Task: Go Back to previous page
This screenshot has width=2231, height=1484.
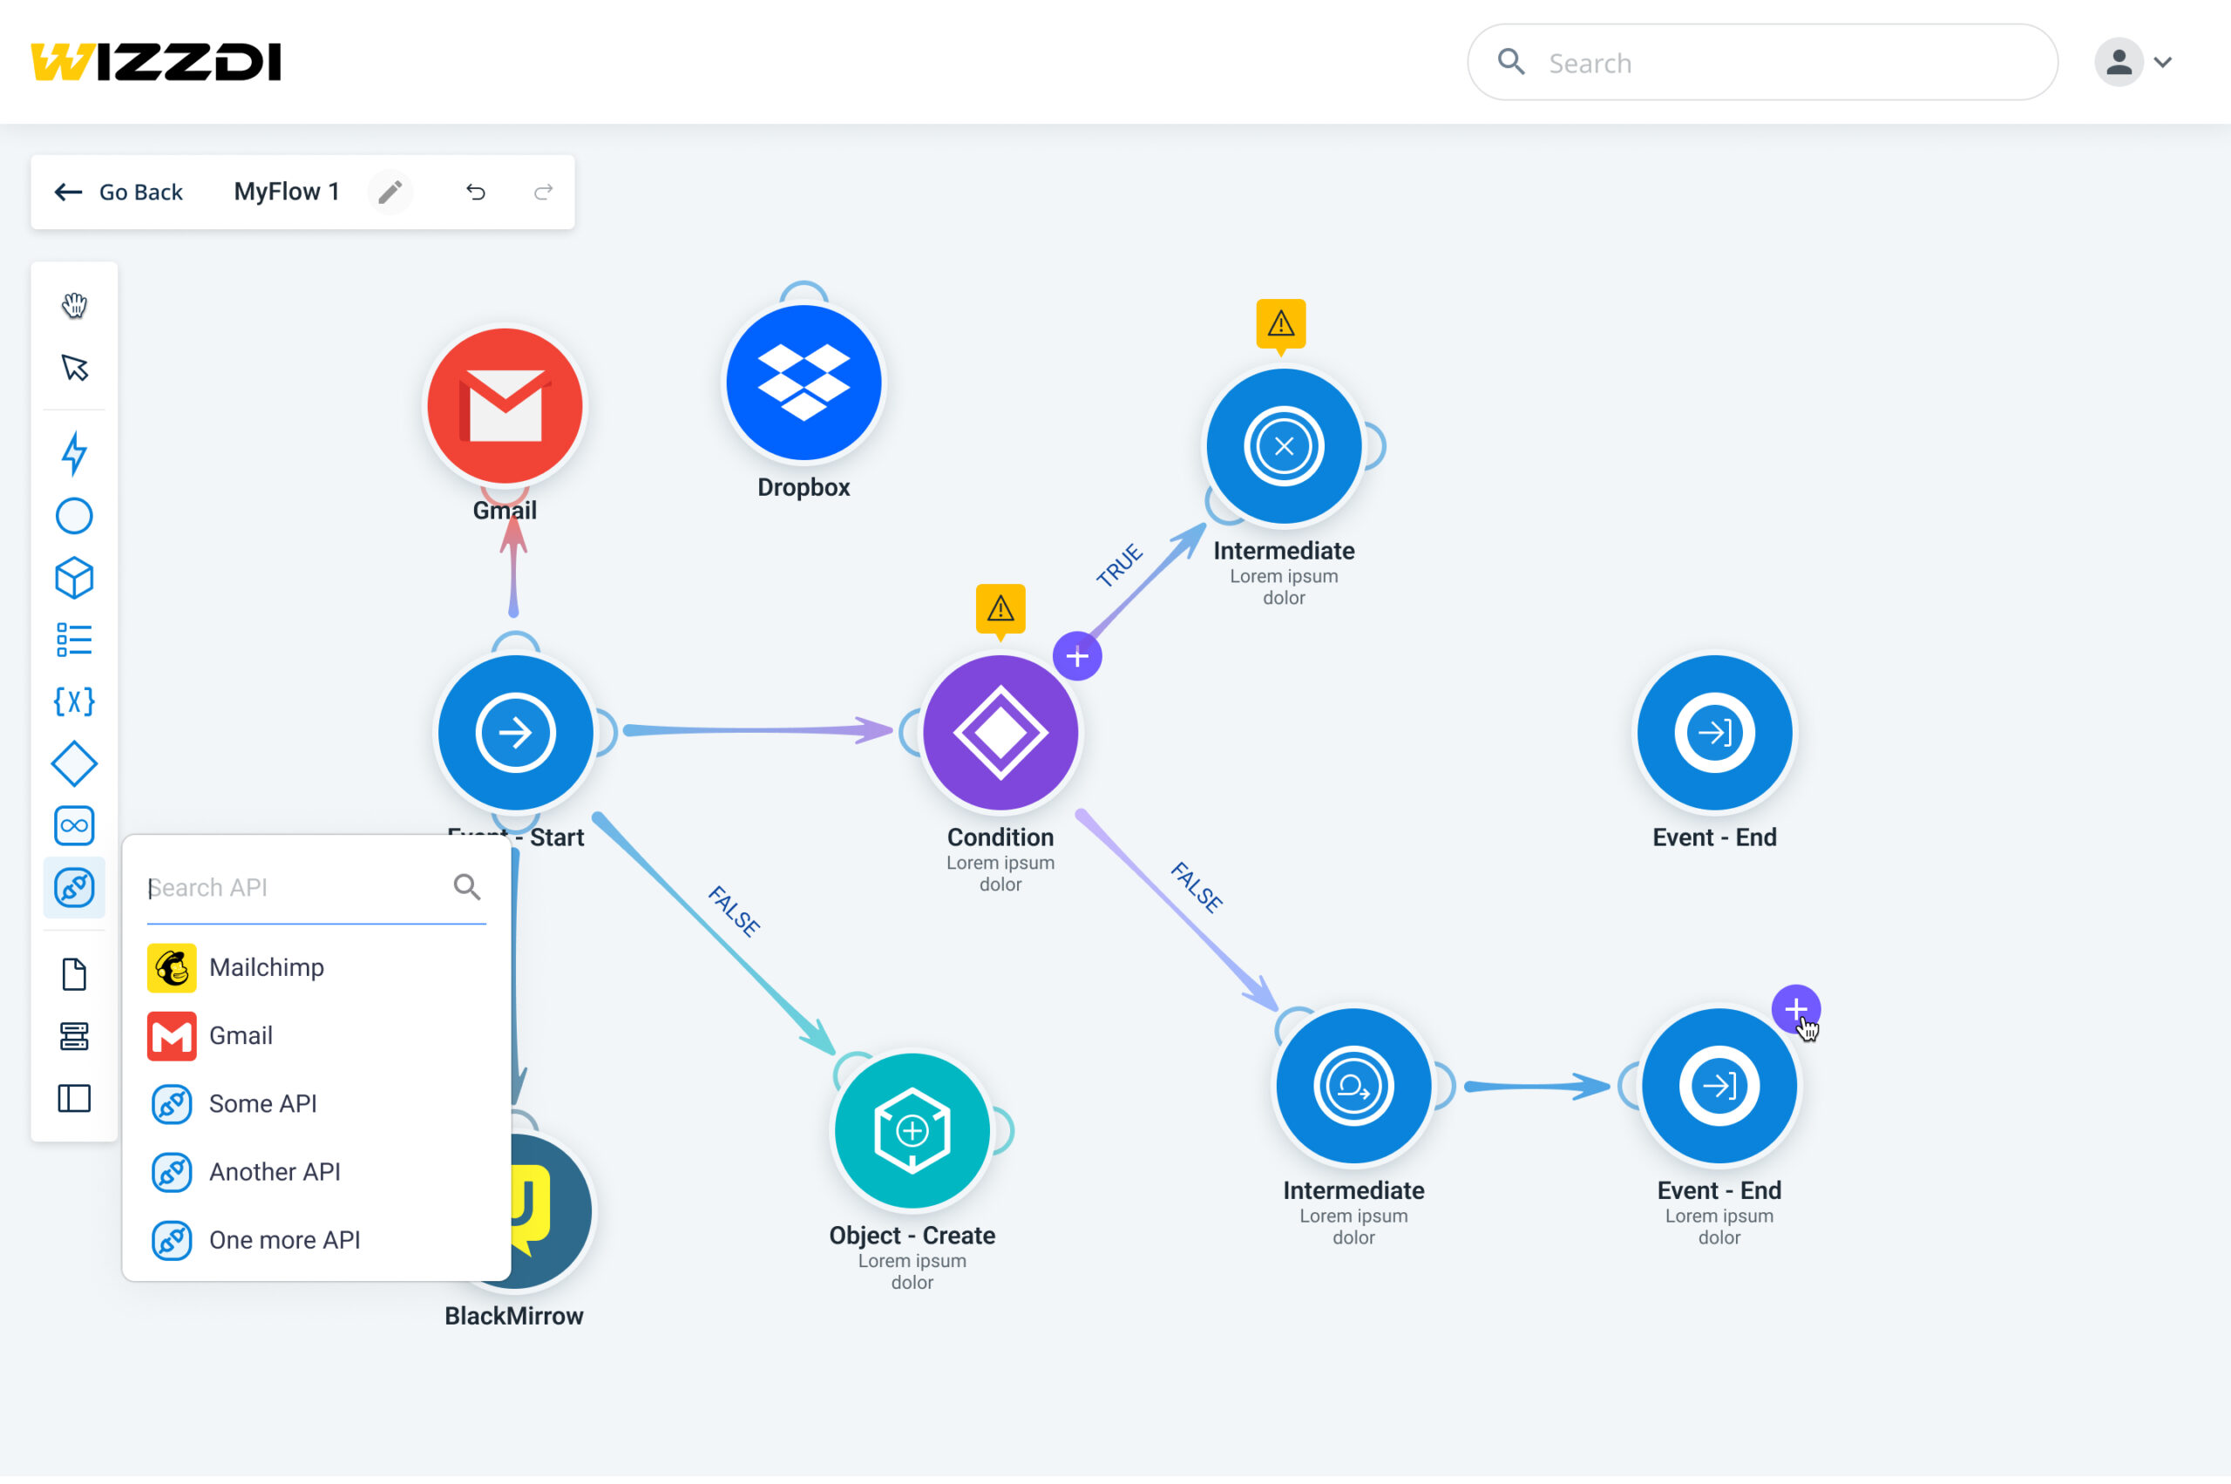Action: point(118,192)
